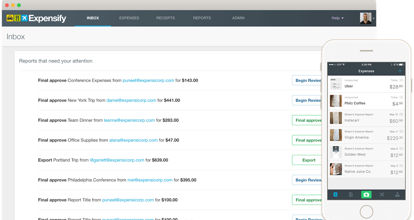Click the Instacart expense name

click(352, 120)
